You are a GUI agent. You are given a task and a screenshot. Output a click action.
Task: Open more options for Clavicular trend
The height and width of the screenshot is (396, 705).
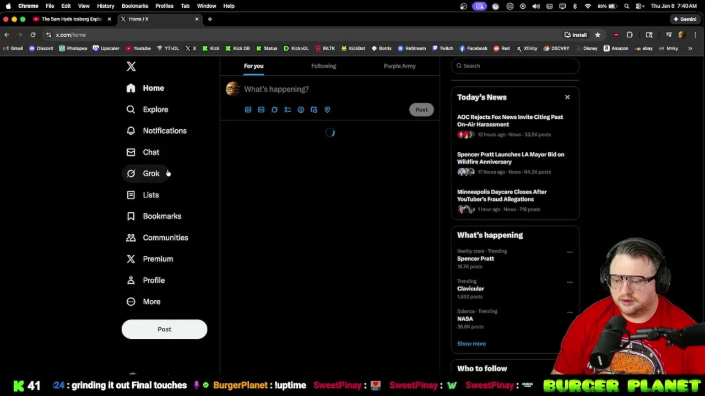tap(570, 282)
